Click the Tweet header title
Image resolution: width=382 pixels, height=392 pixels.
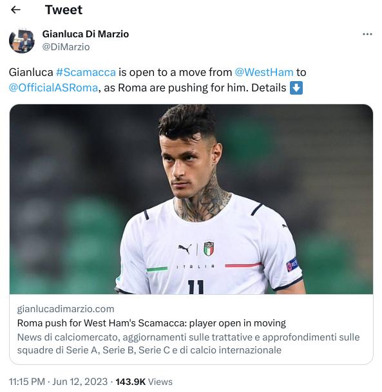pyautogui.click(x=64, y=10)
